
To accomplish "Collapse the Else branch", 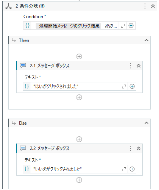I will point(147,123).
